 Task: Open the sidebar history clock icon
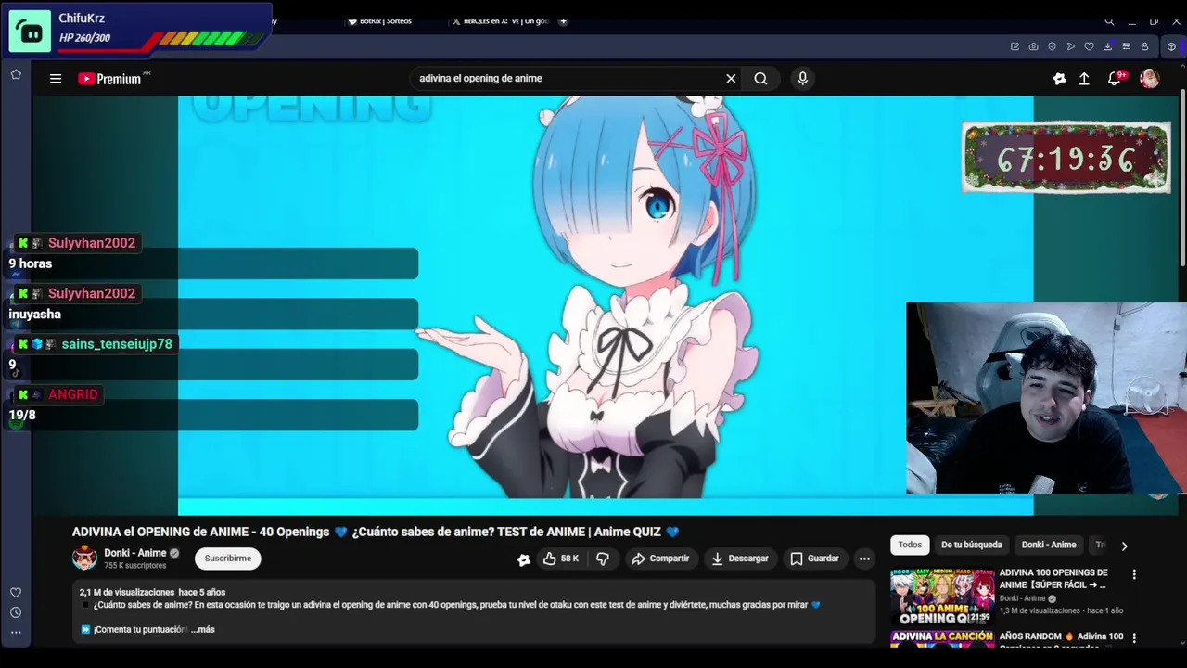(16, 612)
